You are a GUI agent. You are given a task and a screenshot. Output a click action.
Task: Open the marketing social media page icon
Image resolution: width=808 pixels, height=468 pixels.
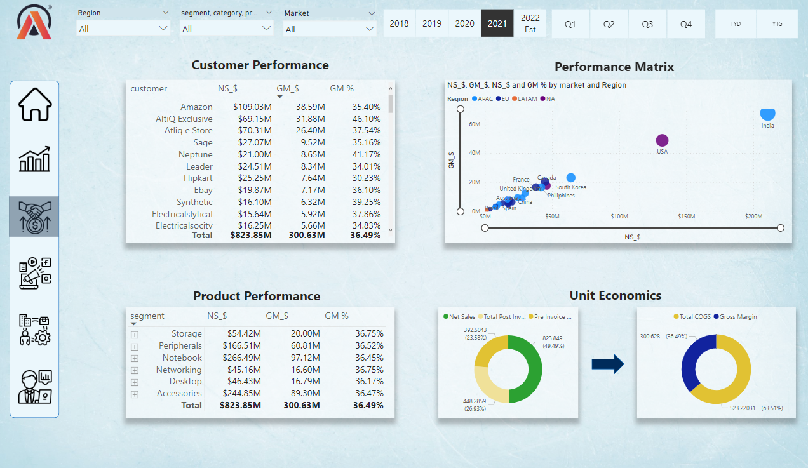(x=34, y=273)
